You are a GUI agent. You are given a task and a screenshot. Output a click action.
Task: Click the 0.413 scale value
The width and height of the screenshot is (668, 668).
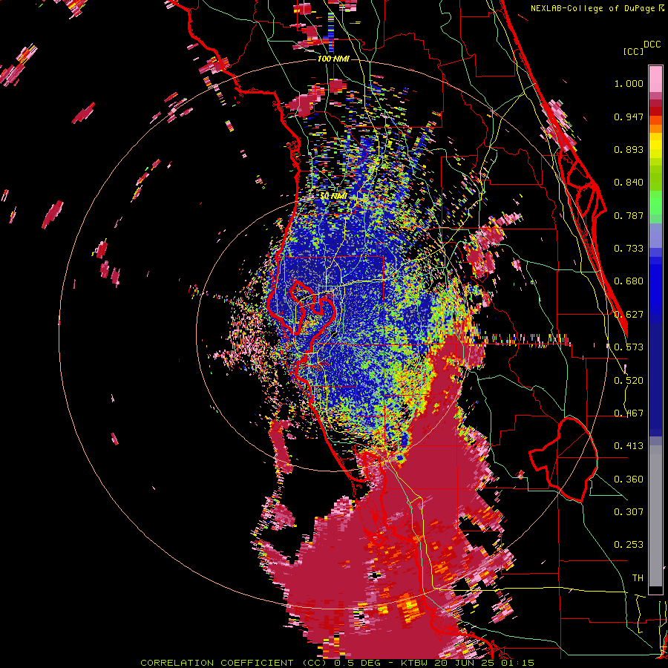coord(629,446)
